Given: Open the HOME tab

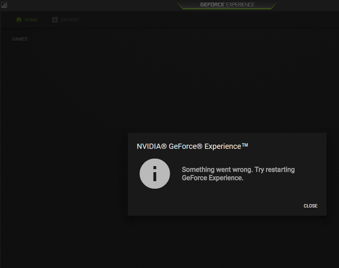Looking at the screenshot, I should pos(27,20).
